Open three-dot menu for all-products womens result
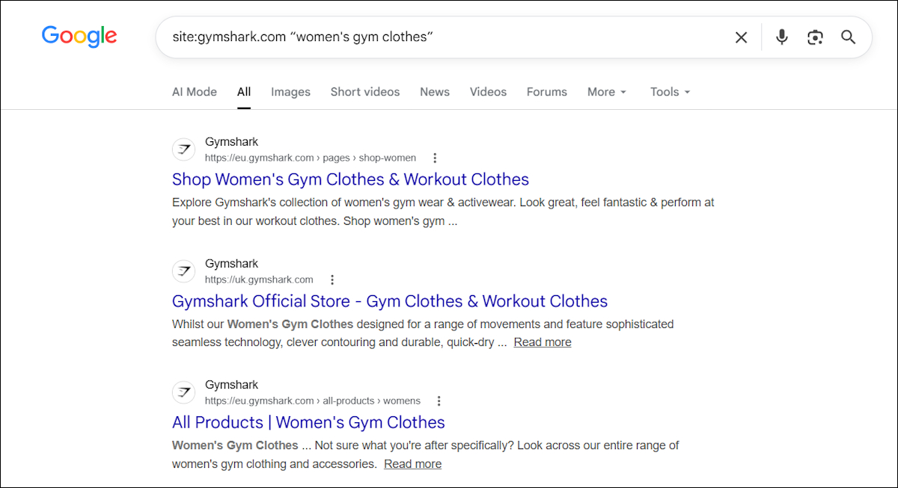Image resolution: width=898 pixels, height=488 pixels. [x=439, y=401]
